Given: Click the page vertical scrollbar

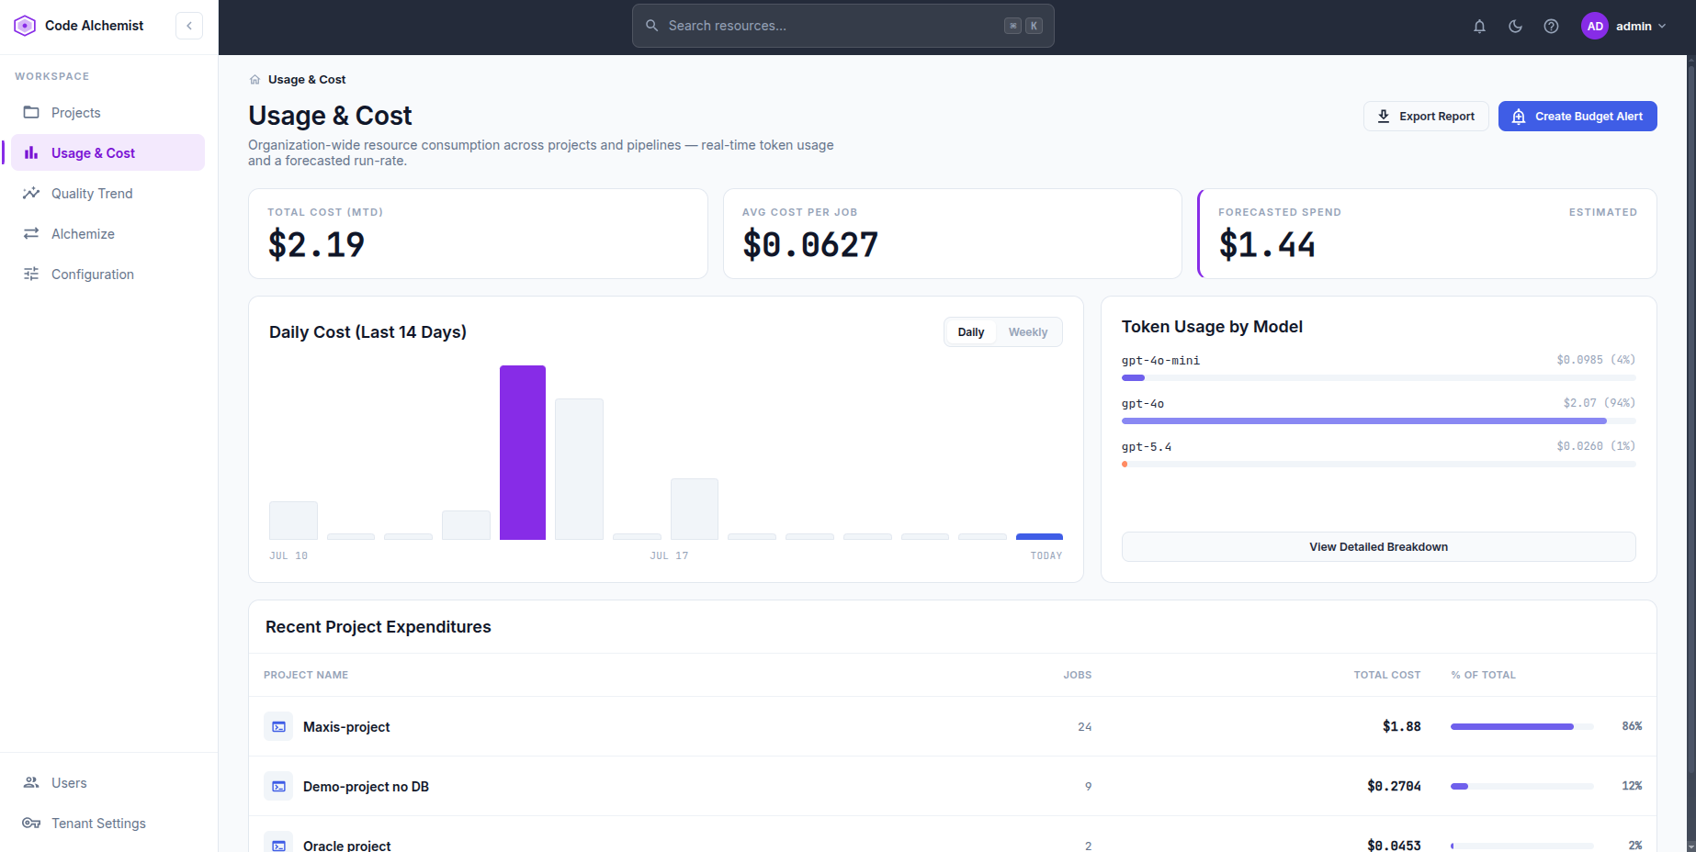Looking at the screenshot, I should click(1690, 454).
